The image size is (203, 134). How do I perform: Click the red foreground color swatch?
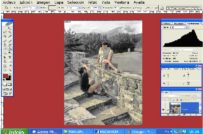(5, 76)
